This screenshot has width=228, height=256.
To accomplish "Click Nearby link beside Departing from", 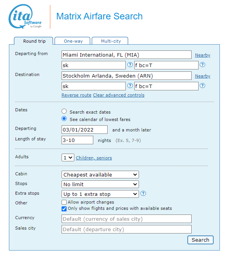I will tap(202, 55).
